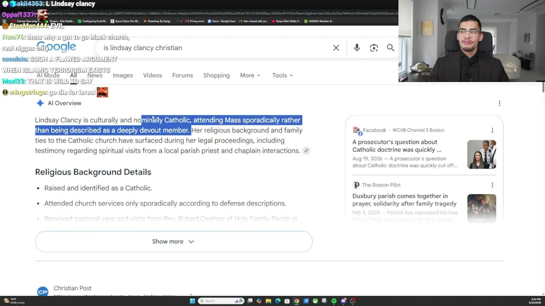This screenshot has width=545, height=306.
Task: Switch to the Forums results tab
Action: click(183, 75)
